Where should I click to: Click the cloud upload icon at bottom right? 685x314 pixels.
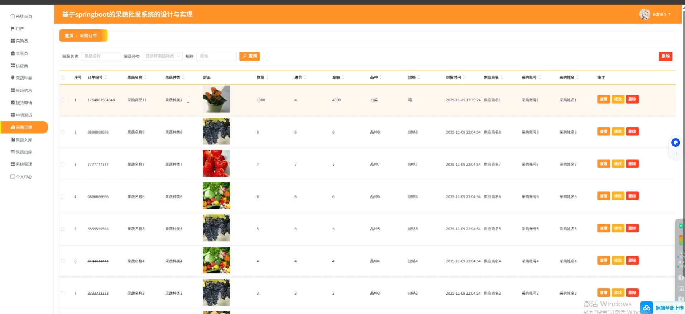[x=647, y=308]
